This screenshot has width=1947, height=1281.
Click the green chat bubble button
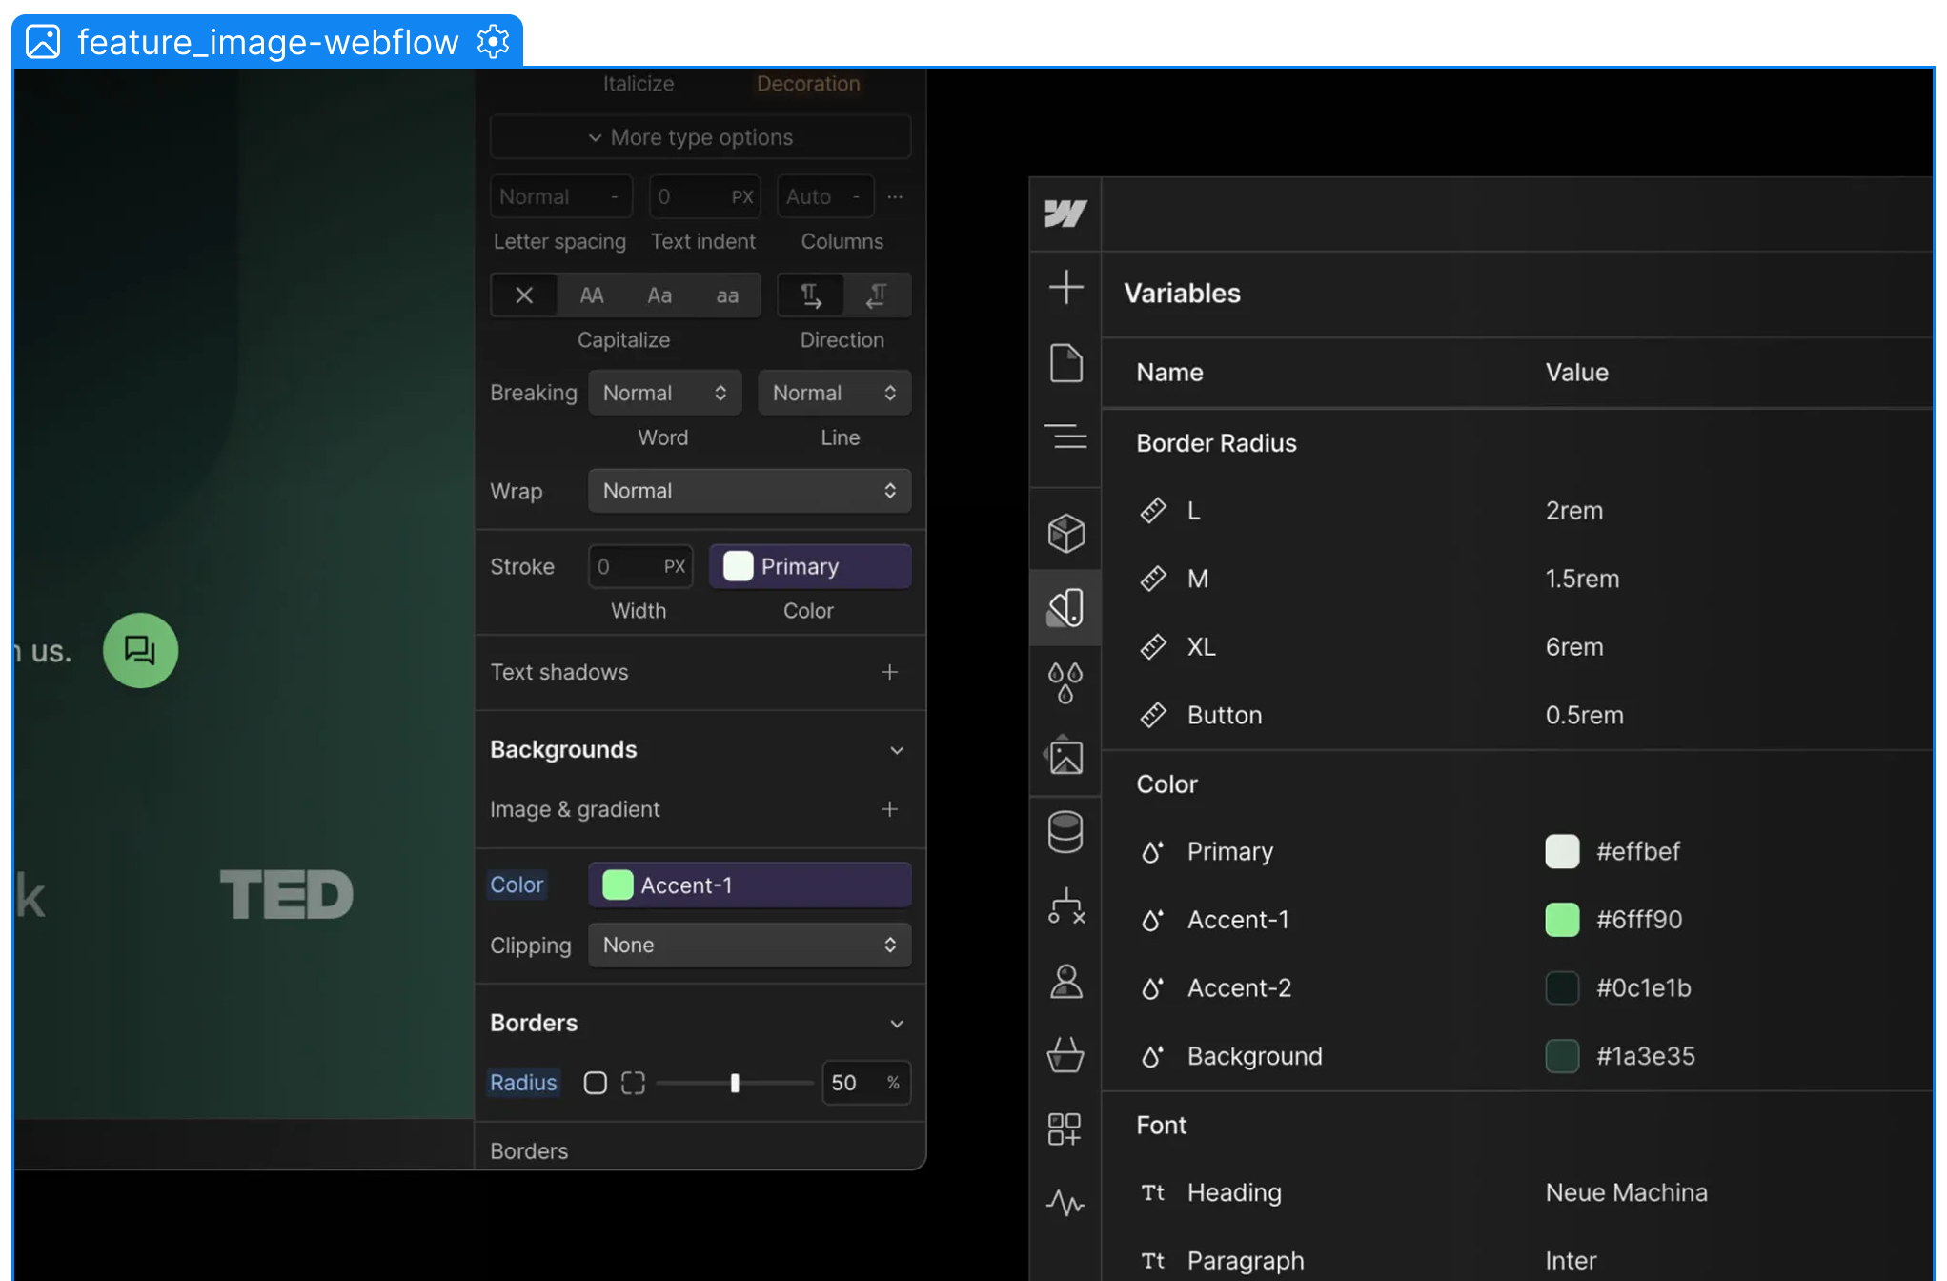coord(140,650)
